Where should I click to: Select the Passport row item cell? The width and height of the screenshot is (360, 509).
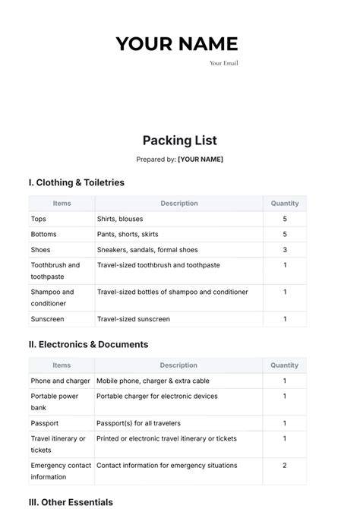point(62,423)
